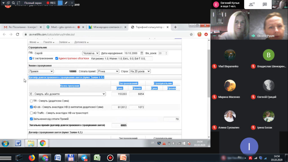Click the REC recording button
Viewport: 288px width, 162px height.
pos(51,3)
